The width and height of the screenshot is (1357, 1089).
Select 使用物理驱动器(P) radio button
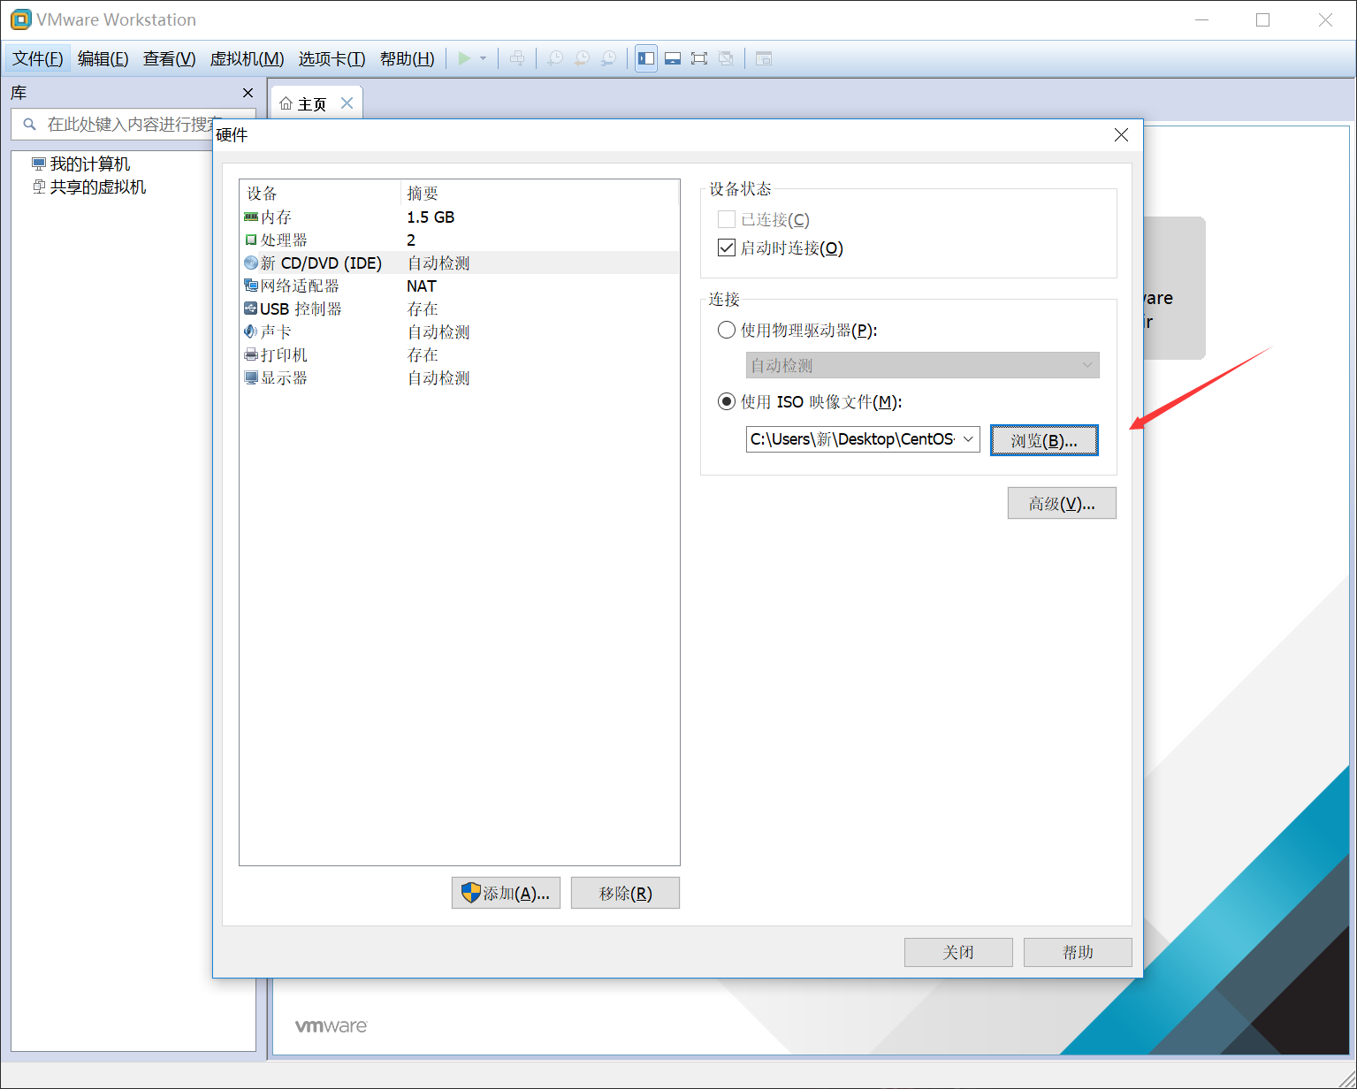click(x=727, y=330)
